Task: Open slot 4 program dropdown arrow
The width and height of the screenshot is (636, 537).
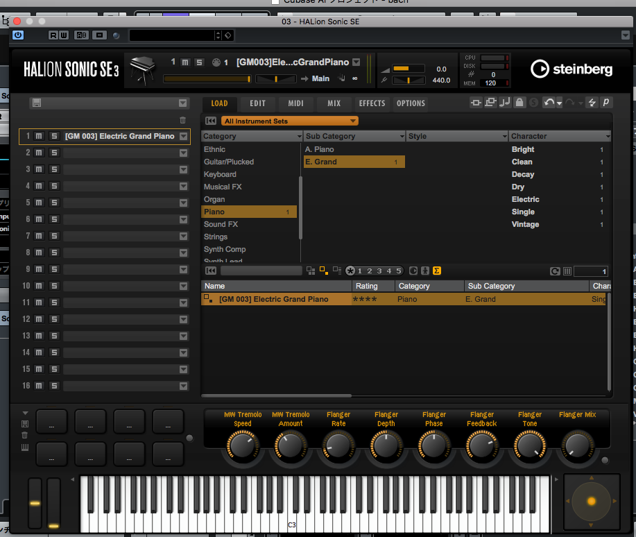Action: [184, 187]
